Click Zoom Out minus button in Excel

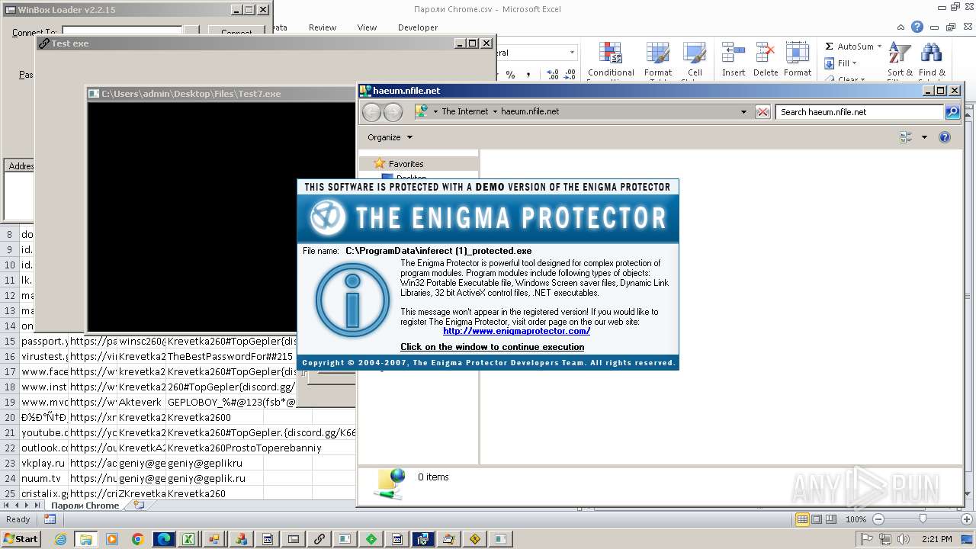pyautogui.click(x=878, y=519)
